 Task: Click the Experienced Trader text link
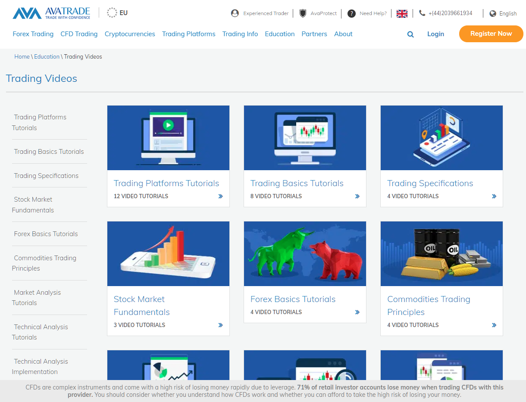coord(266,13)
